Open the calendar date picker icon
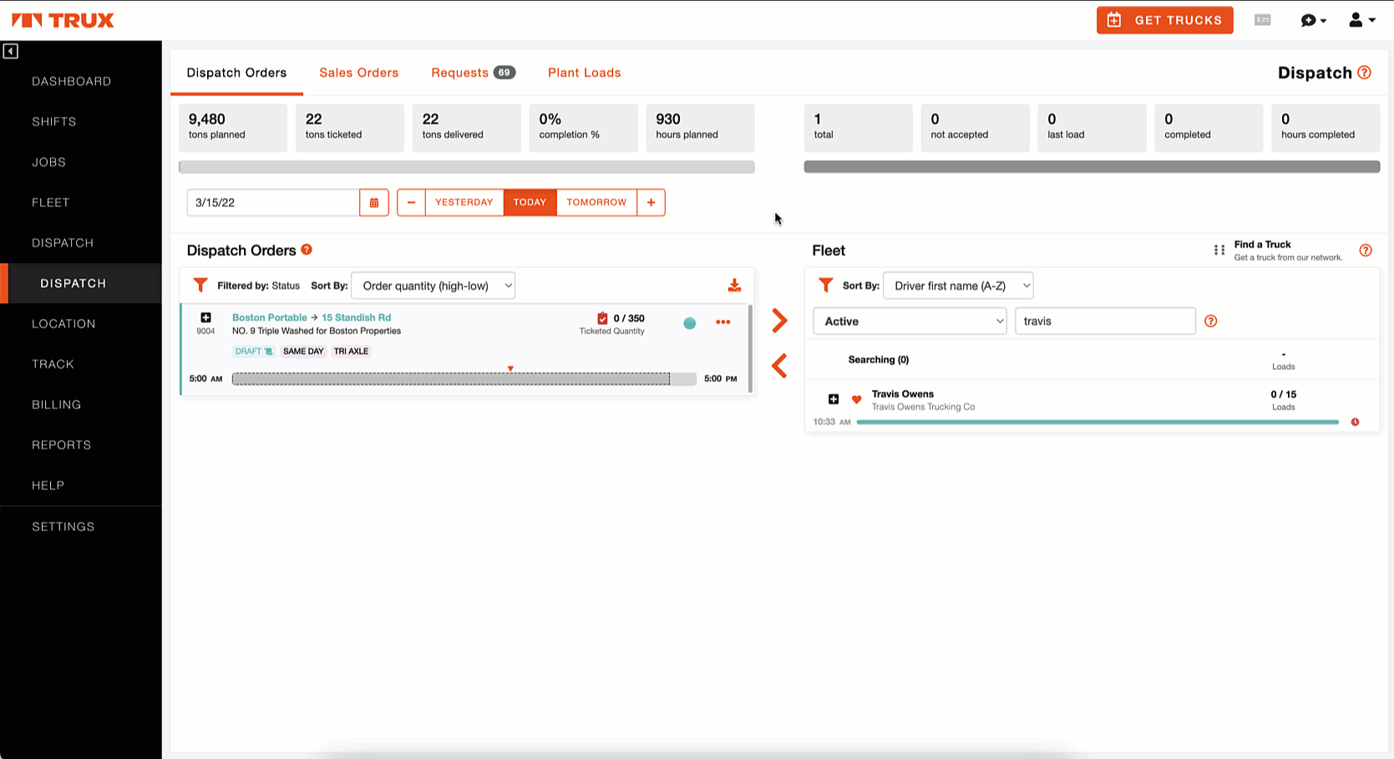The image size is (1394, 759). (x=374, y=202)
